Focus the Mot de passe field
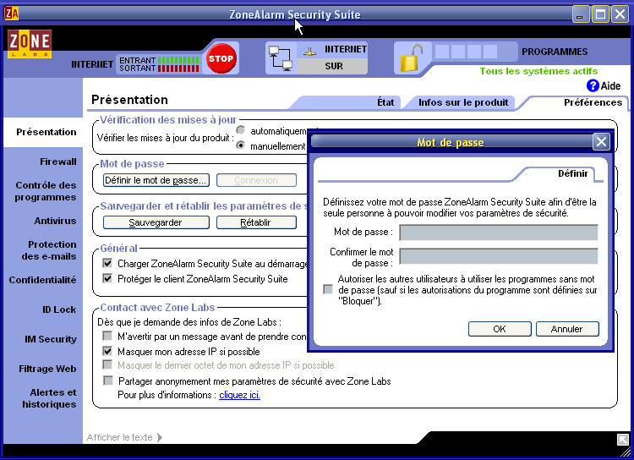634x460 pixels. (499, 233)
